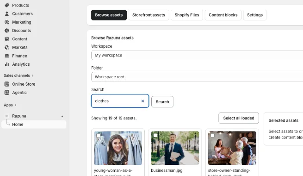Expand the Sales channels chevron
Image resolution: width=303 pixels, height=176 pixels.
pos(32,75)
